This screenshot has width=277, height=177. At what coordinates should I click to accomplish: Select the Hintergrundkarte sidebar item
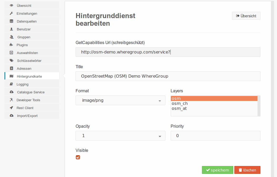[x=32, y=76]
